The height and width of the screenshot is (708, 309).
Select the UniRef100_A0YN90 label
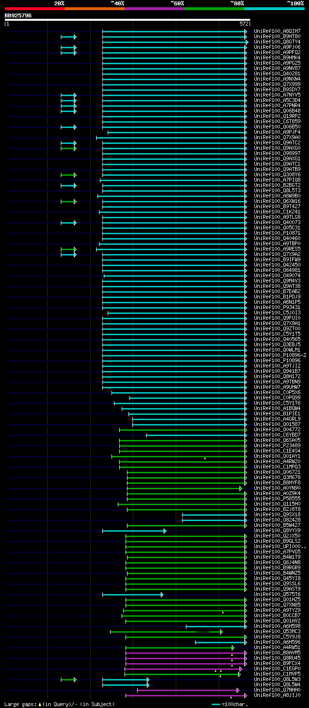277,488
